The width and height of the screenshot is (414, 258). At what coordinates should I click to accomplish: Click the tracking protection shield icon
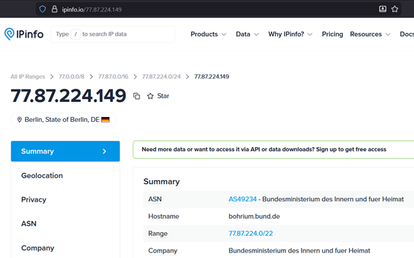pyautogui.click(x=42, y=10)
